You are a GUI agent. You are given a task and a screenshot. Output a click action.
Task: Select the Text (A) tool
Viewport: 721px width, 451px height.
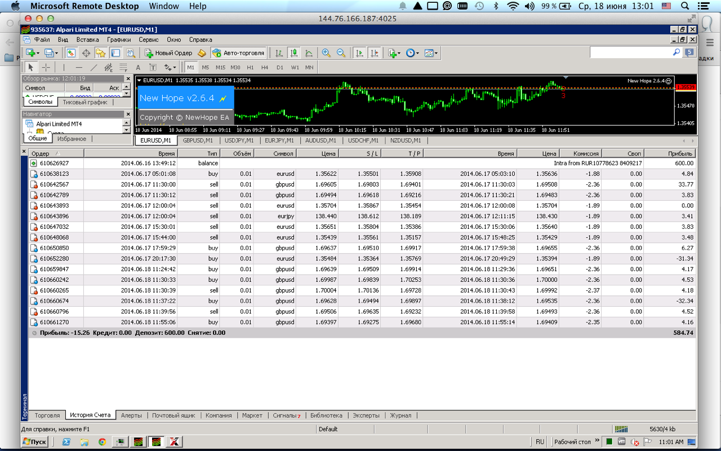138,67
